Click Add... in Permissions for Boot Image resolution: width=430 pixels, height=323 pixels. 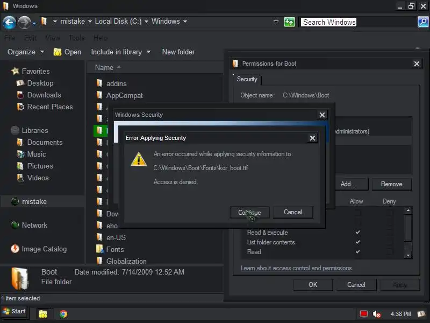coord(348,184)
